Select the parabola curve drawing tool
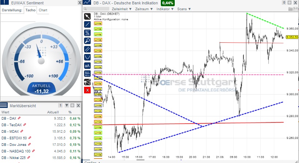The height and width of the screenshot is (163, 299). point(87,57)
